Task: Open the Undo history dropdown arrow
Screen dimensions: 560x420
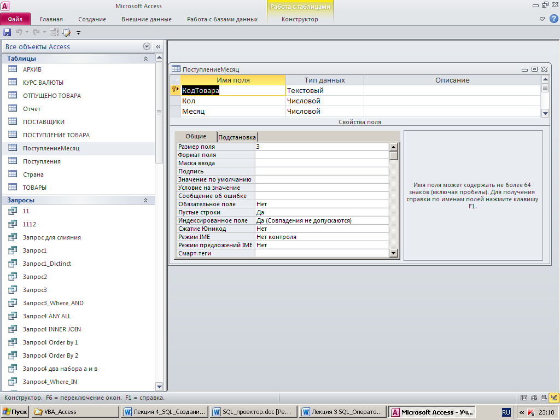Action: pyautogui.click(x=27, y=32)
